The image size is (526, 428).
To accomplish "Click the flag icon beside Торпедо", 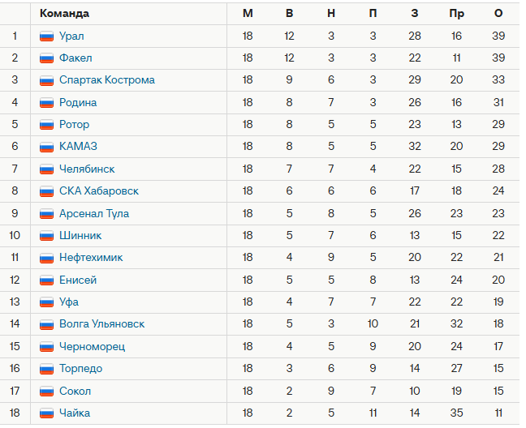I will (x=46, y=369).
